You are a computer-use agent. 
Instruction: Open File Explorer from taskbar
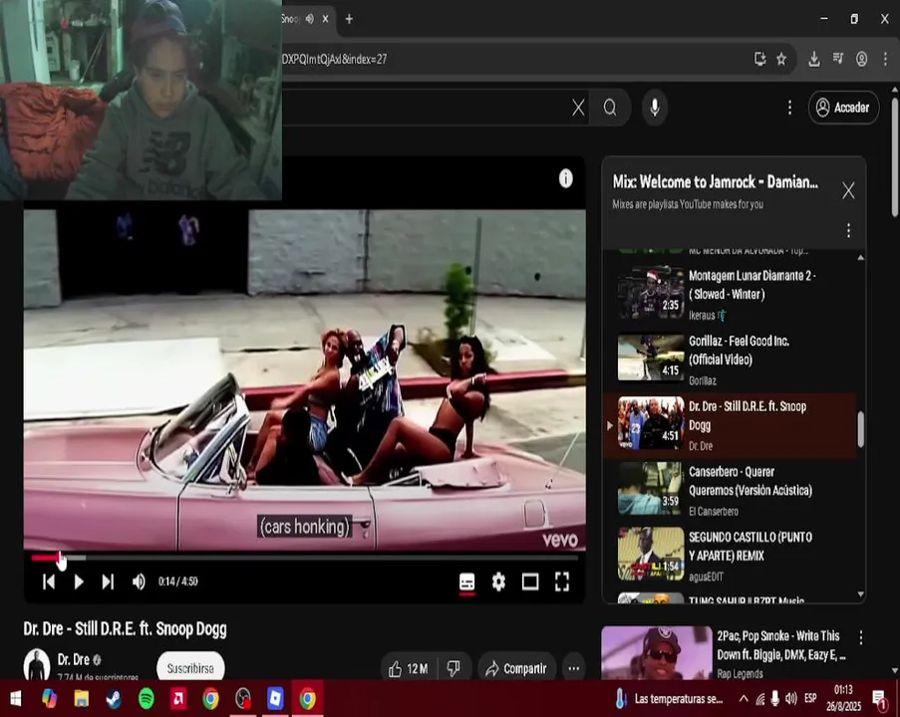(82, 699)
